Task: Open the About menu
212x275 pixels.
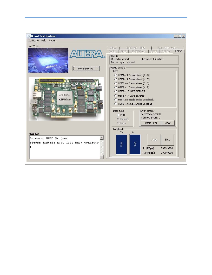Action: [x=52, y=41]
